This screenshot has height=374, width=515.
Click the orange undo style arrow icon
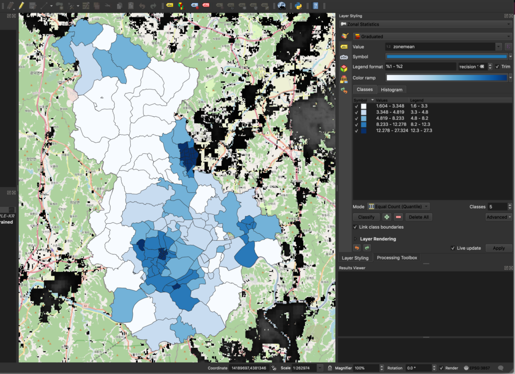[357, 248]
